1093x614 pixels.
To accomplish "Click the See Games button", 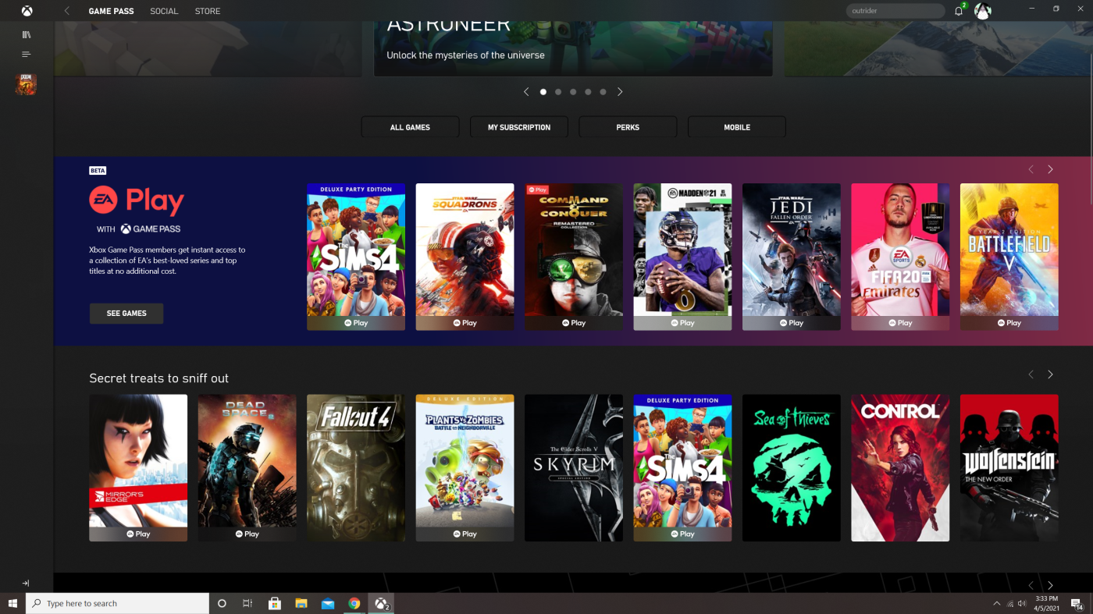I will click(x=126, y=314).
